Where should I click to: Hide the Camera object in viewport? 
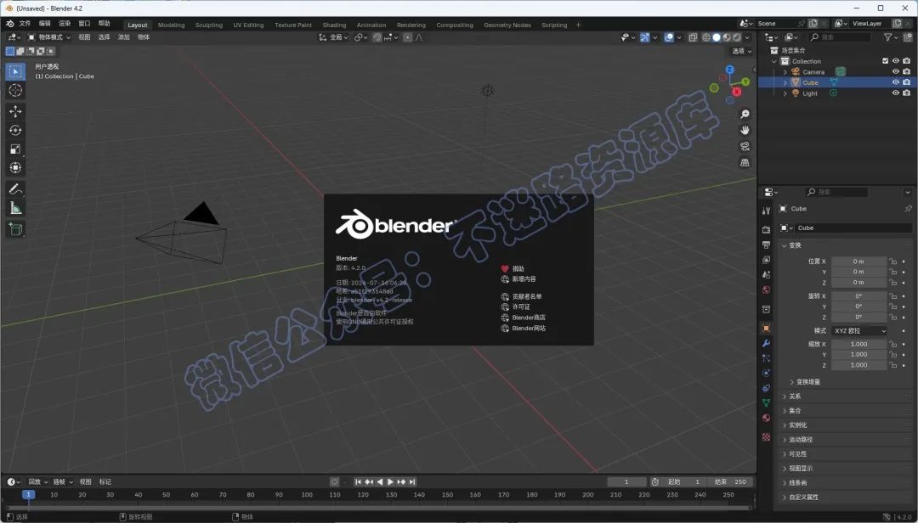(895, 72)
